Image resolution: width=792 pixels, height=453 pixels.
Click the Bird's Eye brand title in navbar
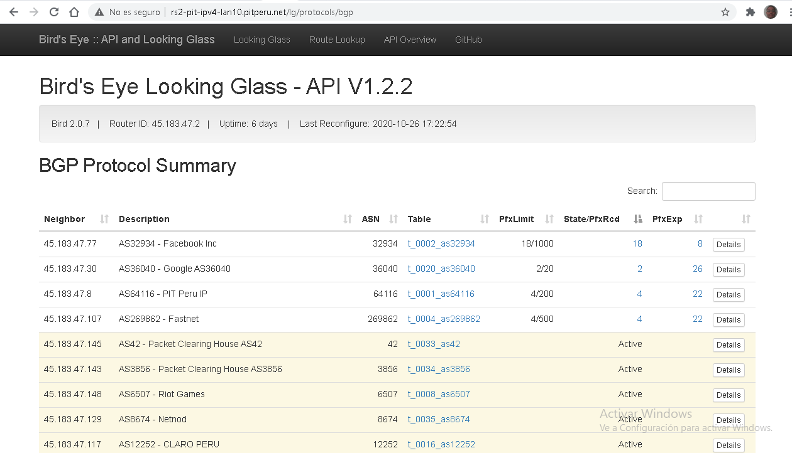[x=127, y=40]
